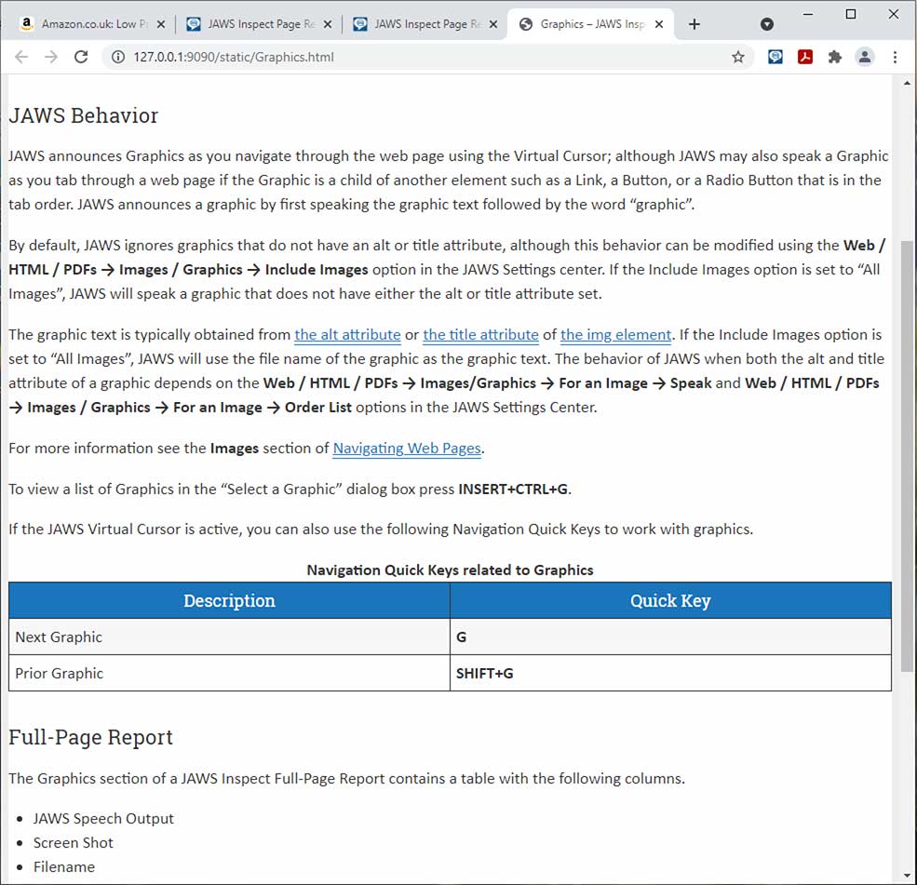The width and height of the screenshot is (917, 885).
Task: Open the browser profile avatar
Action: point(864,57)
